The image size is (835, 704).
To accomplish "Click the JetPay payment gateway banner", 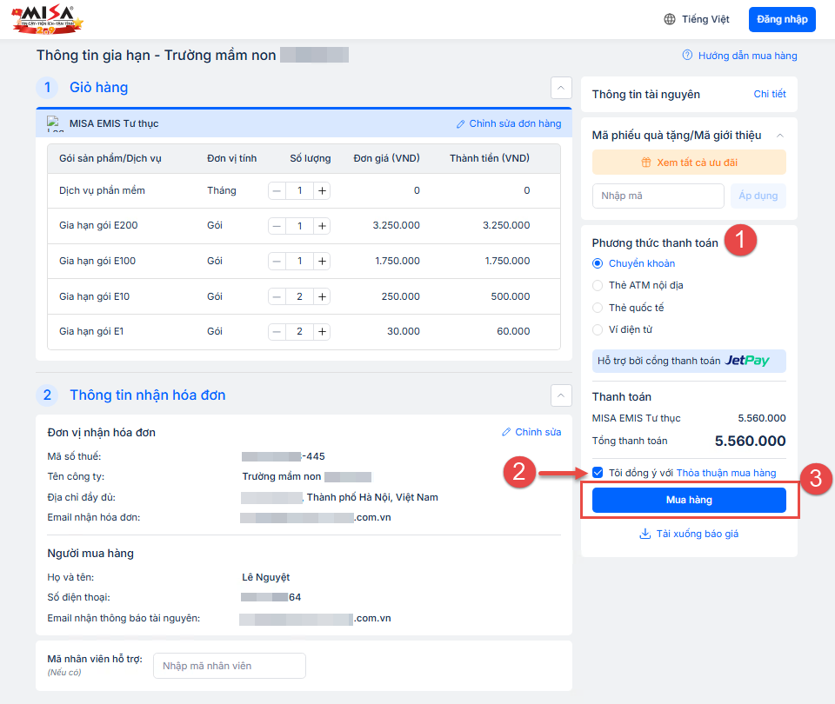I will [x=689, y=361].
